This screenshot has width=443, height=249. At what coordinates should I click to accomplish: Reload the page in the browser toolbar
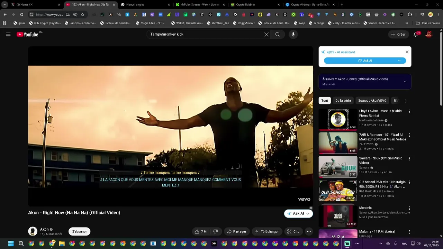[21, 15]
